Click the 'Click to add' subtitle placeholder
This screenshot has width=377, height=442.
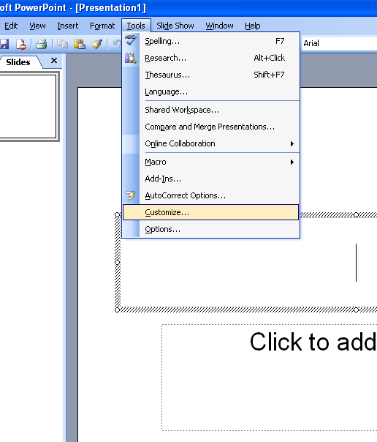pyautogui.click(x=270, y=378)
